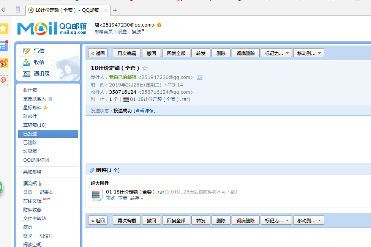
Task: Click the rar icon in attachment header line
Action: 126,99
